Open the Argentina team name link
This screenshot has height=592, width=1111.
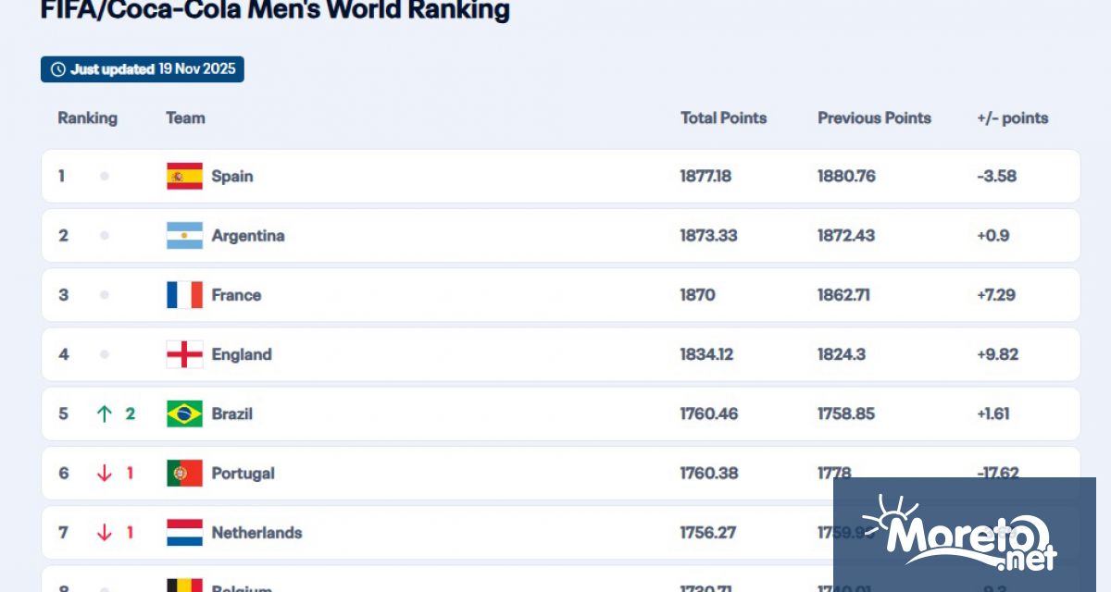coord(247,235)
